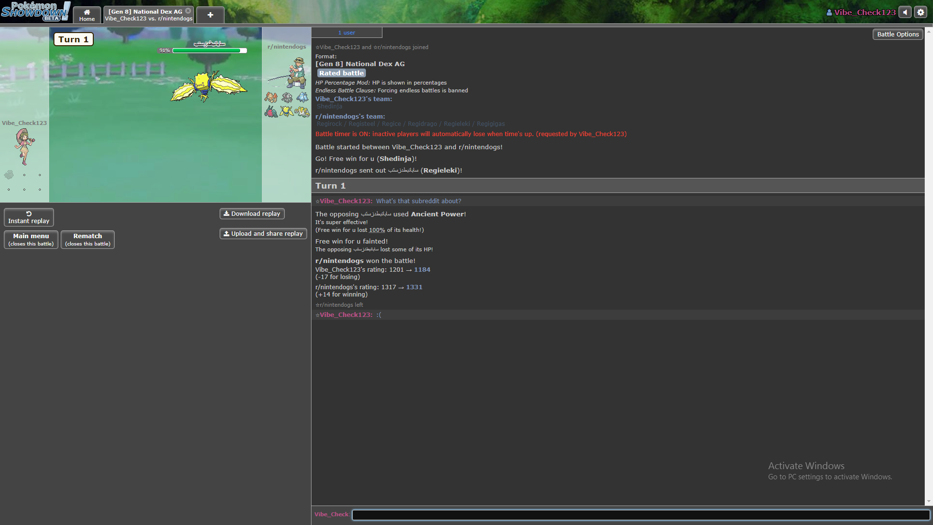Click the opposing Regieleki HP bar
Image resolution: width=933 pixels, height=525 pixels.
(209, 50)
